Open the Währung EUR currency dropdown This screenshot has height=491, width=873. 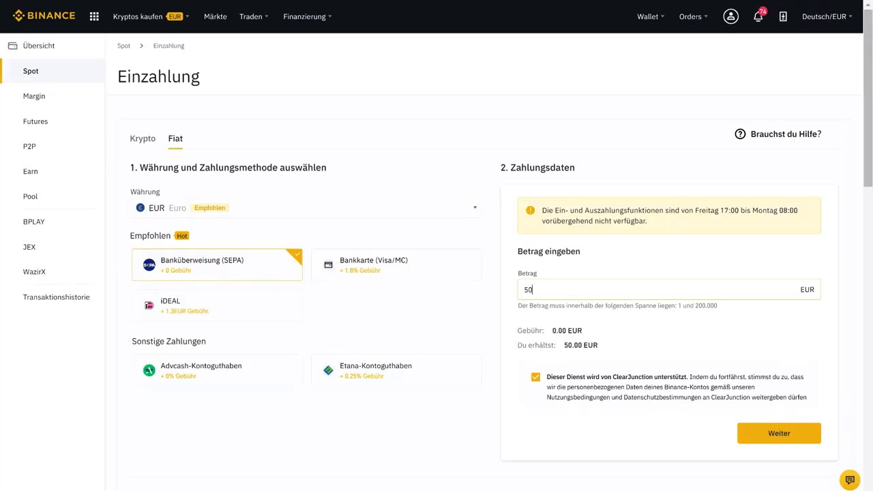click(x=306, y=208)
